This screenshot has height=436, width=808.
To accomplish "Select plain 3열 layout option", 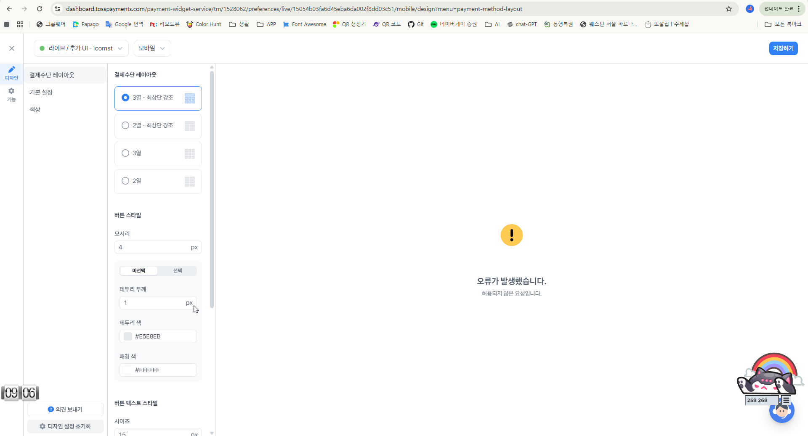I will tap(158, 154).
